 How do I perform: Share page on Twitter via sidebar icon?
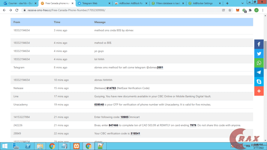(x=259, y=54)
